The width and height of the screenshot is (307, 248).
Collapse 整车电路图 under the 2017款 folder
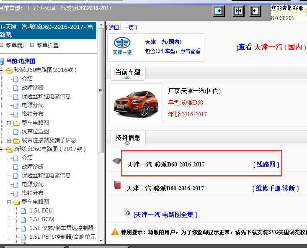(x=9, y=202)
